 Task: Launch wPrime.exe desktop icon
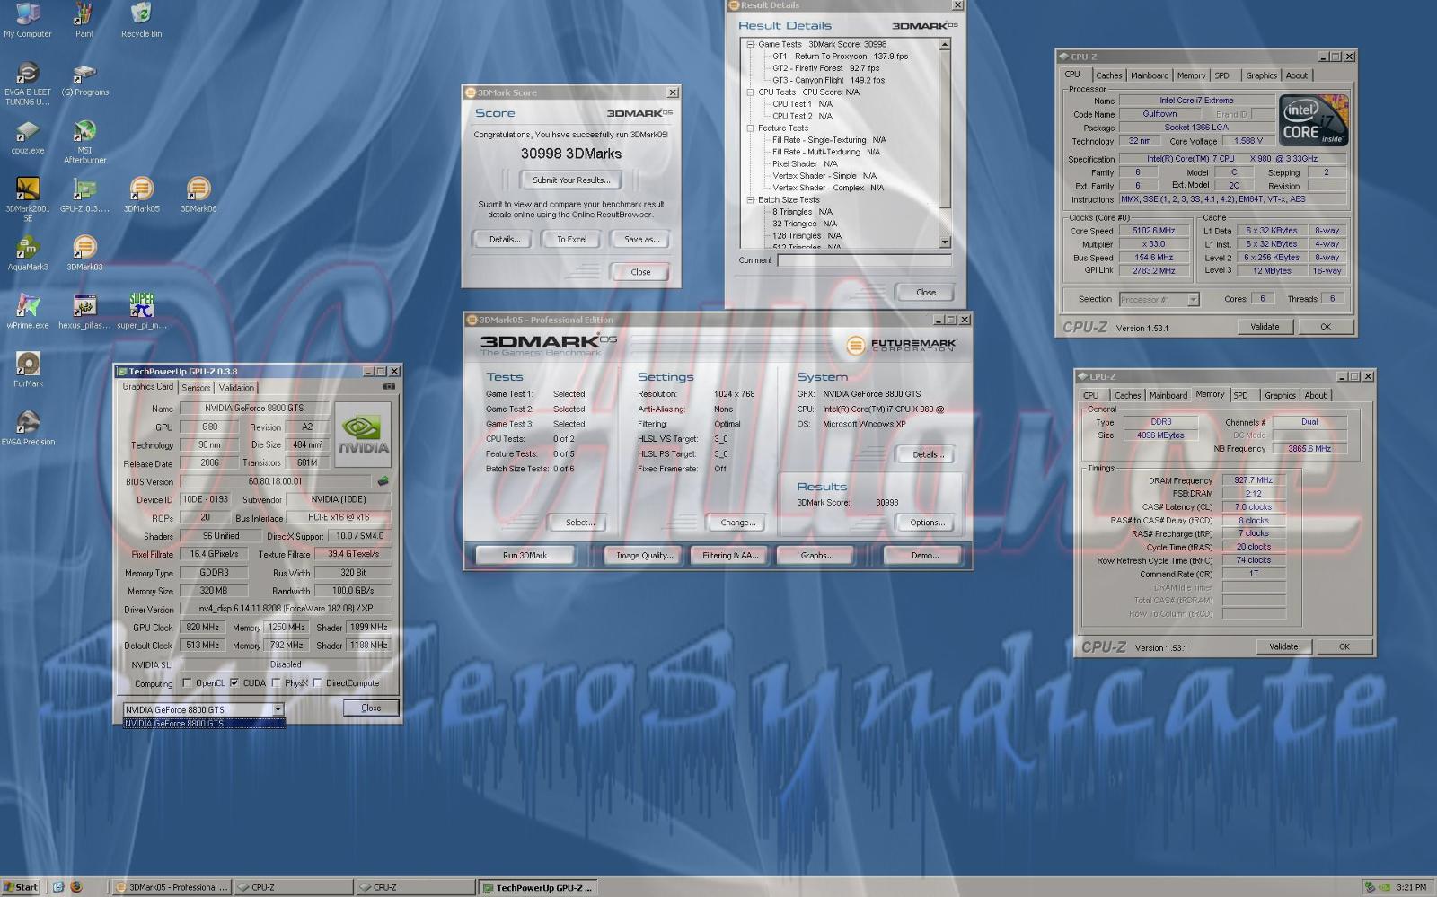pos(28,312)
